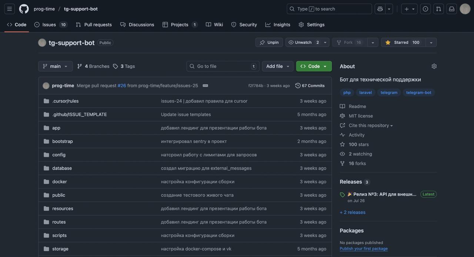
Task: Toggle the Starred button
Action: 403,42
